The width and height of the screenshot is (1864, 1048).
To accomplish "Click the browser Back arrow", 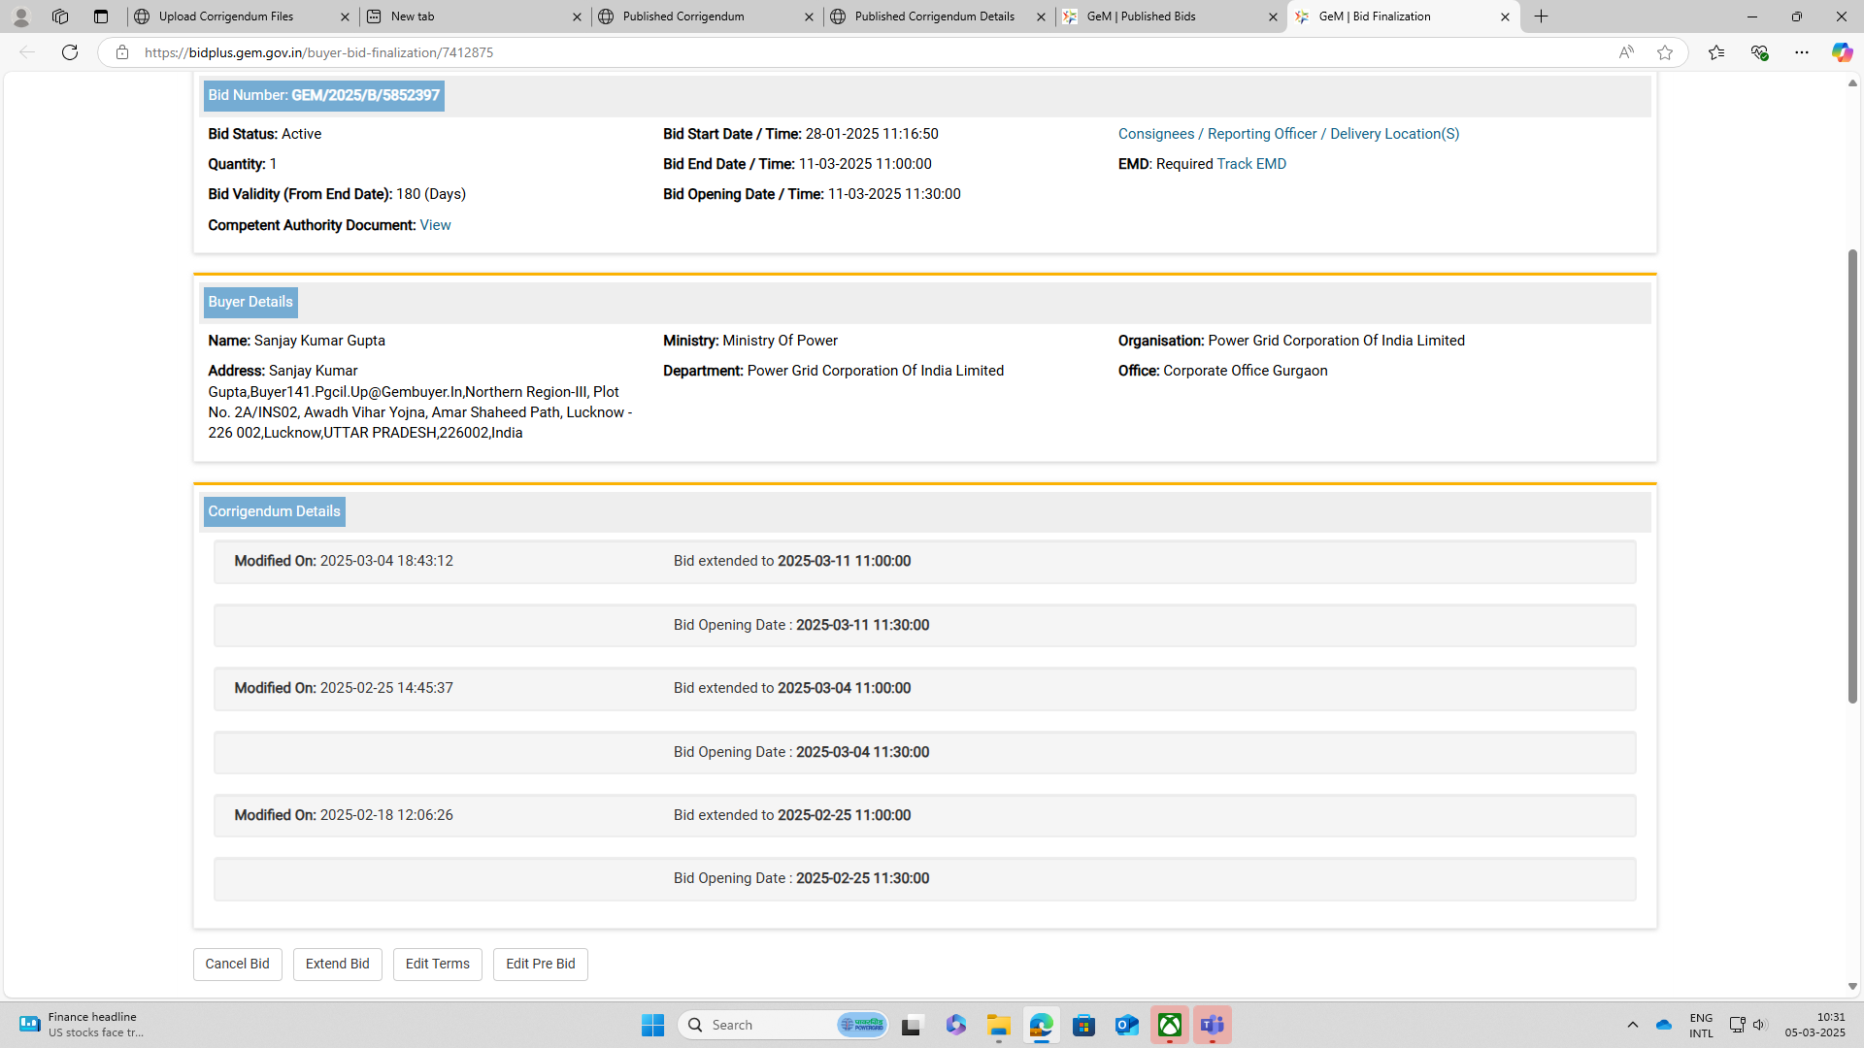I will click(x=27, y=52).
